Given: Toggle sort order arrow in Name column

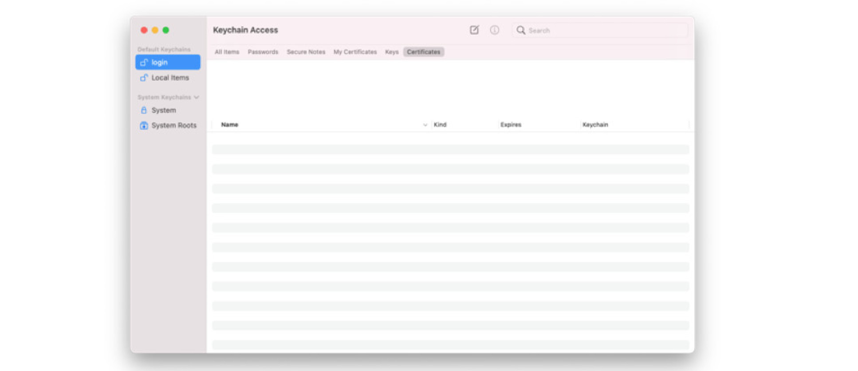Looking at the screenshot, I should click(425, 125).
